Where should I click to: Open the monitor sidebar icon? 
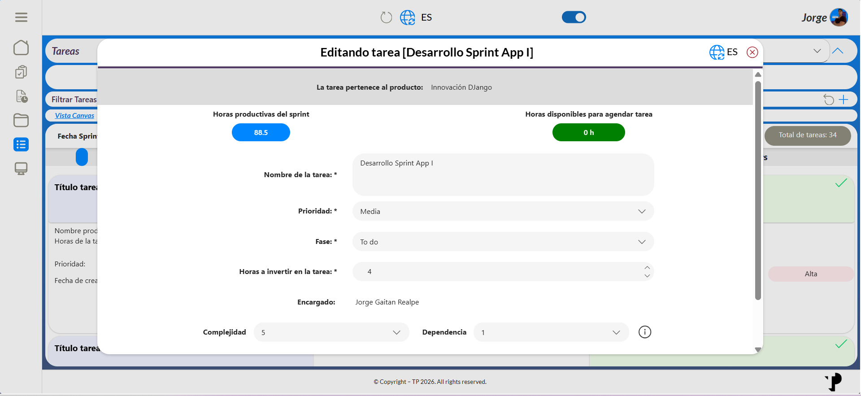pos(21,169)
